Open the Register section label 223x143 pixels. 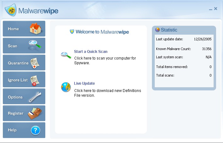tap(16, 113)
